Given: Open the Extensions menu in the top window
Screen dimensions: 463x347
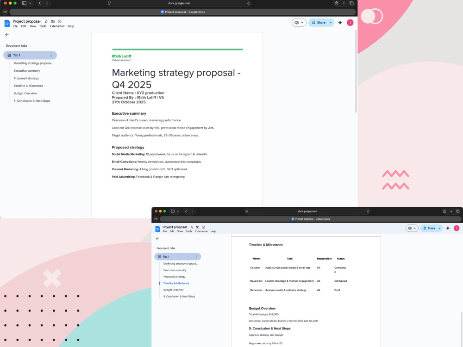Looking at the screenshot, I should pyautogui.click(x=57, y=26).
